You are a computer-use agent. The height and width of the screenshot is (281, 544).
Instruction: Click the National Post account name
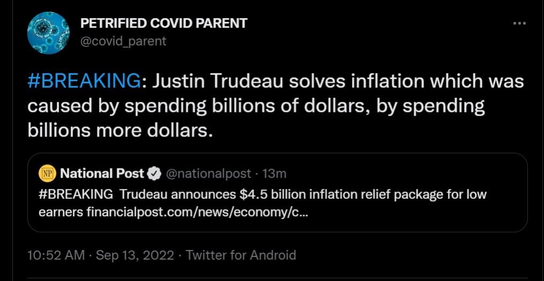[x=102, y=173]
